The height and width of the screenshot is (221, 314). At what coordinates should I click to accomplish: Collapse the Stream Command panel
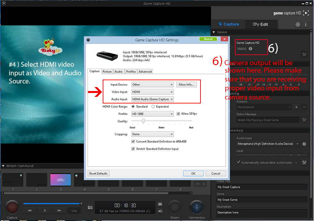pyautogui.click(x=3, y=166)
